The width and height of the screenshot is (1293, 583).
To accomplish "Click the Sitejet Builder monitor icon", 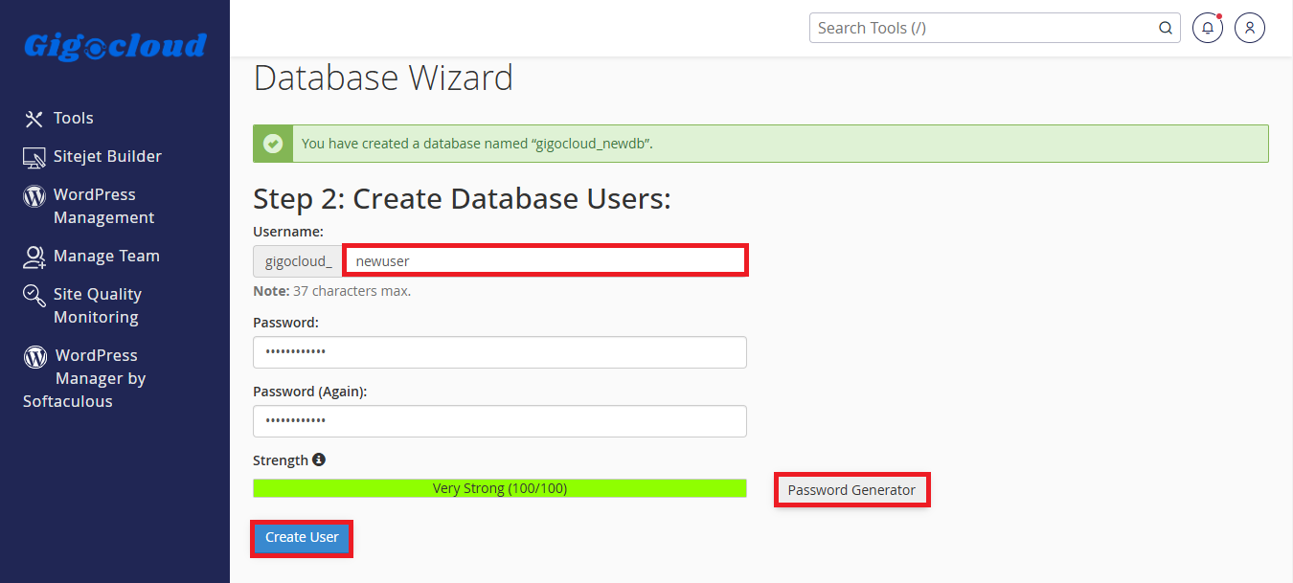I will pos(34,157).
